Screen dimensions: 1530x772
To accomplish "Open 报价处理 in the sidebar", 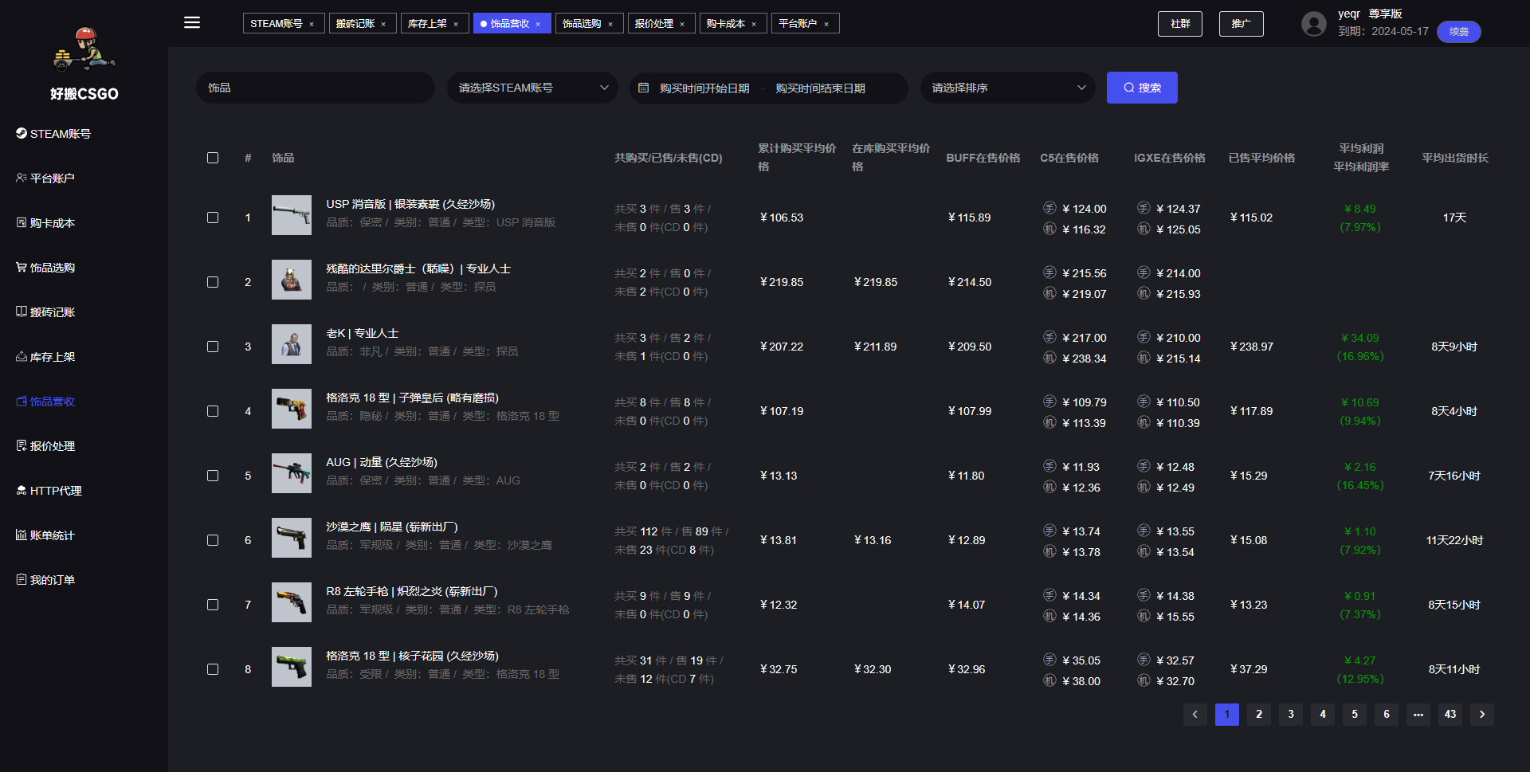I will click(x=45, y=446).
